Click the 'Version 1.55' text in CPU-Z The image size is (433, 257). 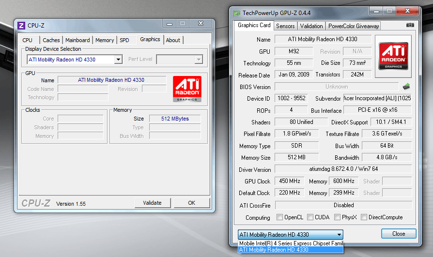[71, 204]
